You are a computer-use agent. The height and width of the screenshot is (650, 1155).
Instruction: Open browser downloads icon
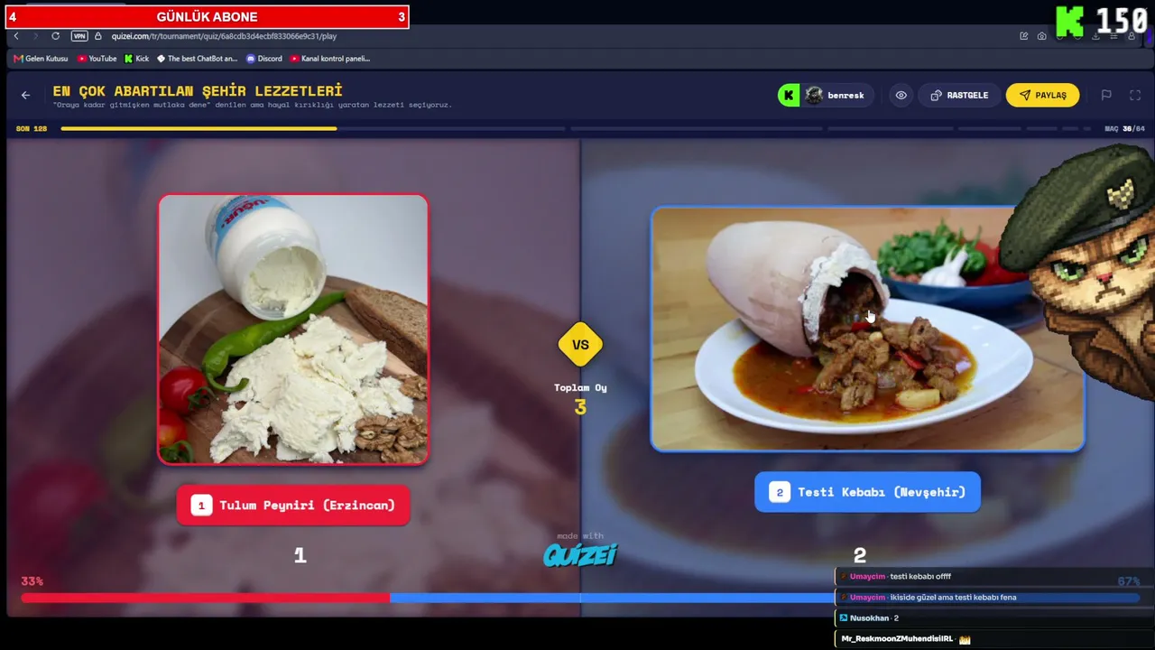coord(1095,36)
